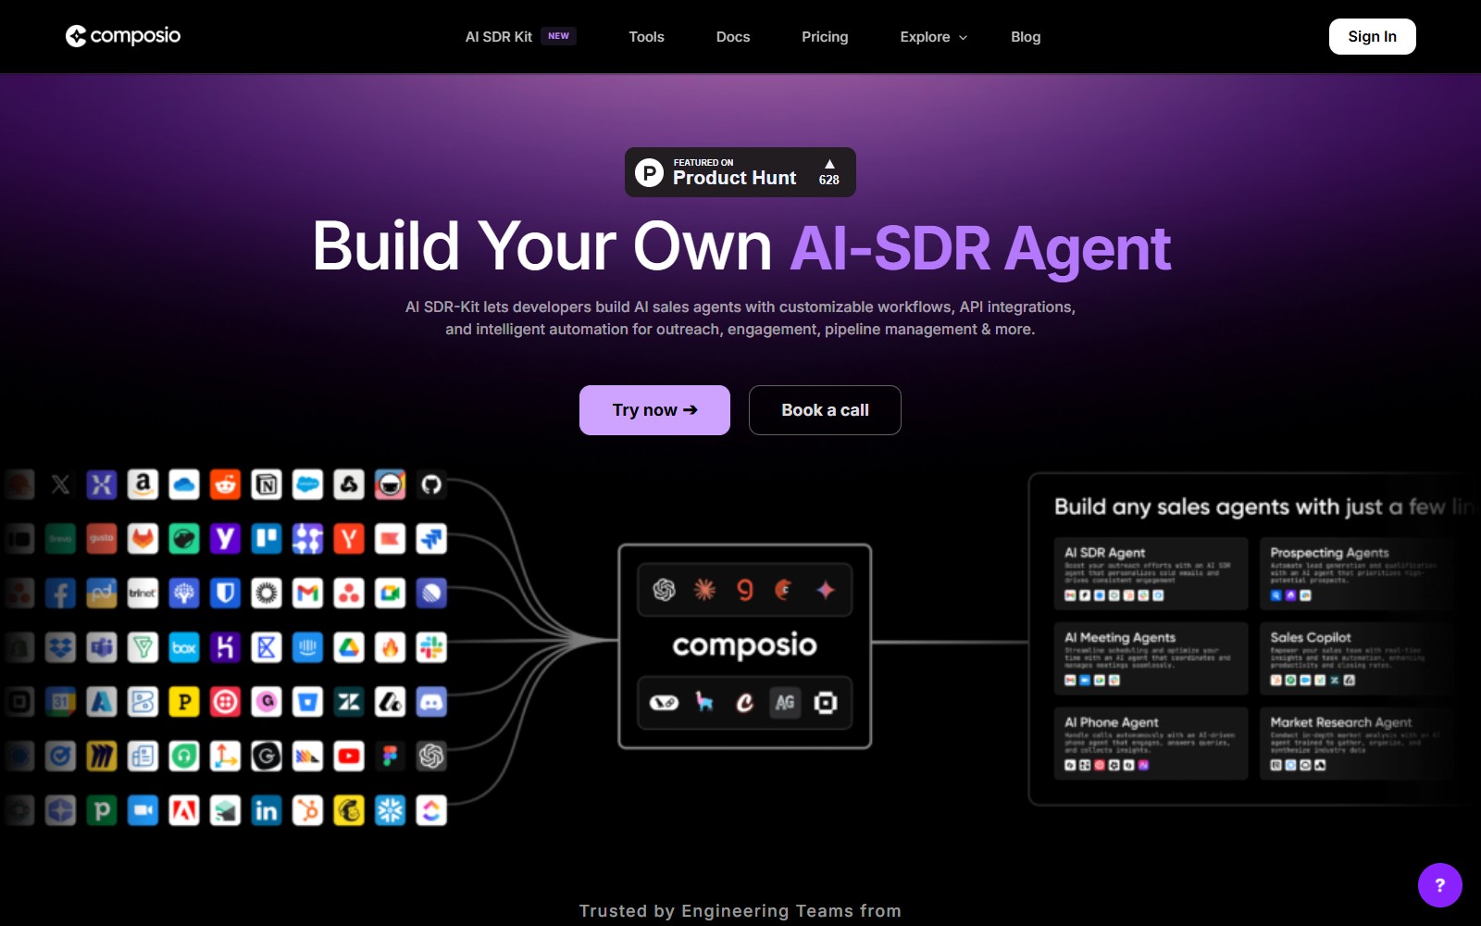The width and height of the screenshot is (1481, 926).
Task: Select the AI Phone Agent card
Action: [x=1151, y=744]
